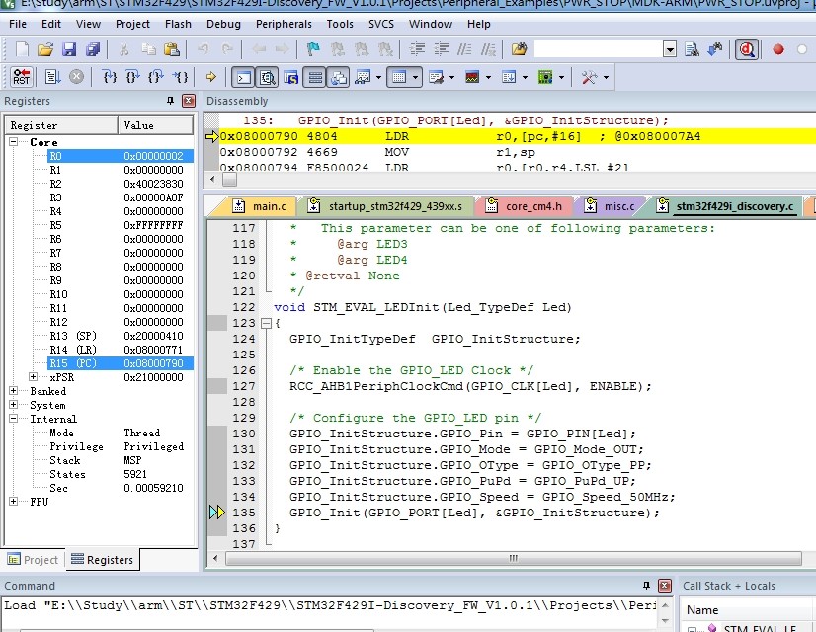Click the editor horizontal scrollbar thumb

513,559
